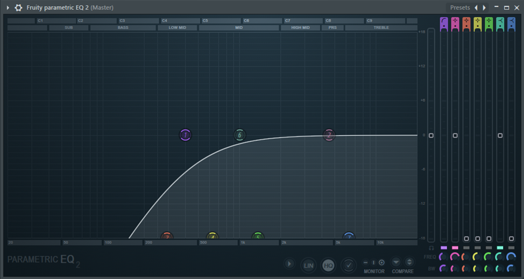Screen dimensions: 524x279
Task: Click main output level slider handle
Action: (x=431, y=135)
